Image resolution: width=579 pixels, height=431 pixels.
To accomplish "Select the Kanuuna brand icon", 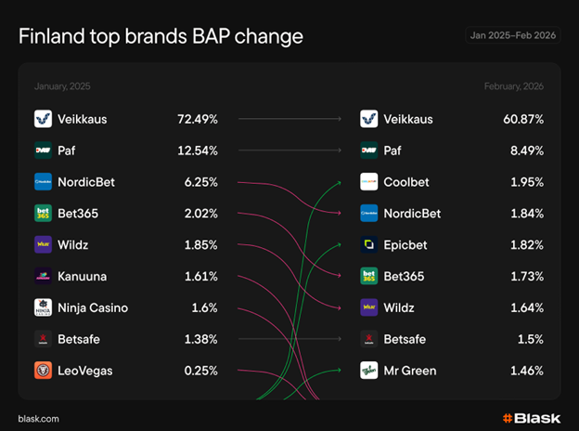I will coord(43,276).
